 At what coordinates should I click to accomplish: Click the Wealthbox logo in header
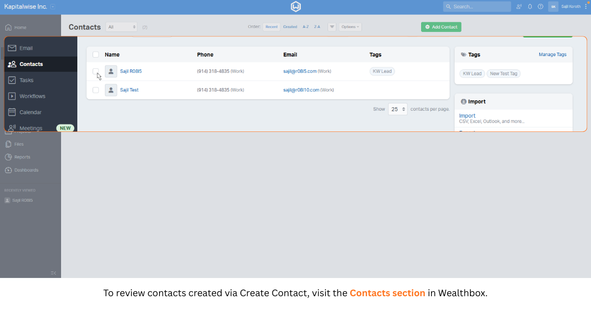[x=295, y=7]
